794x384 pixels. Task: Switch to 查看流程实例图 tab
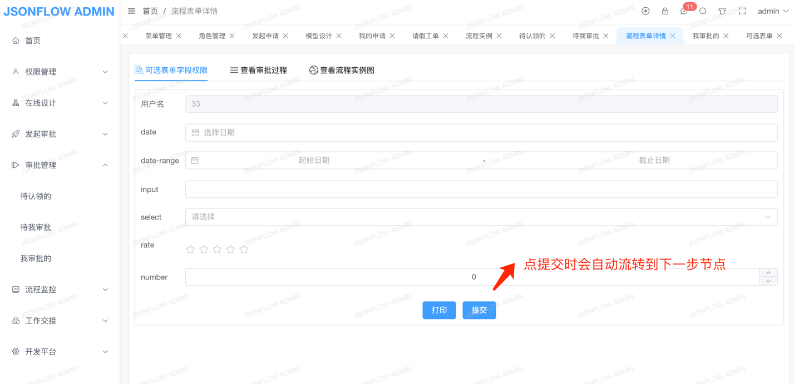click(342, 71)
